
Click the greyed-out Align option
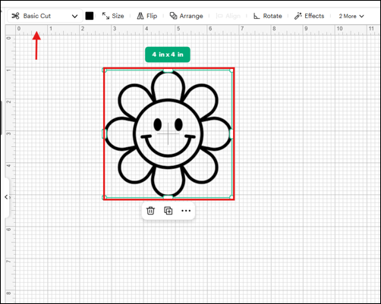(228, 16)
